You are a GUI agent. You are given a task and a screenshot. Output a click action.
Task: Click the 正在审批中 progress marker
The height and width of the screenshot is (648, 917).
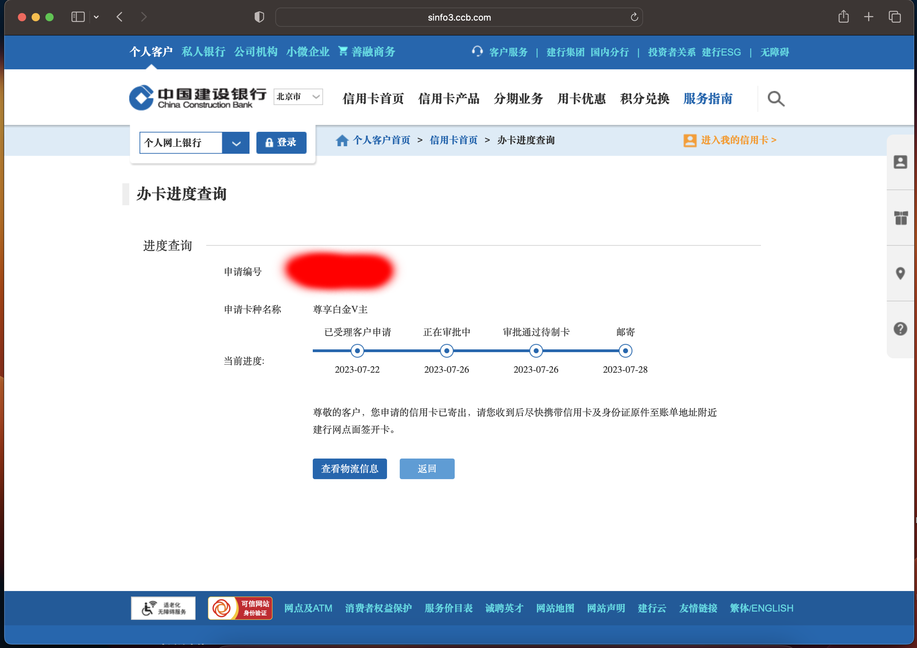(447, 351)
